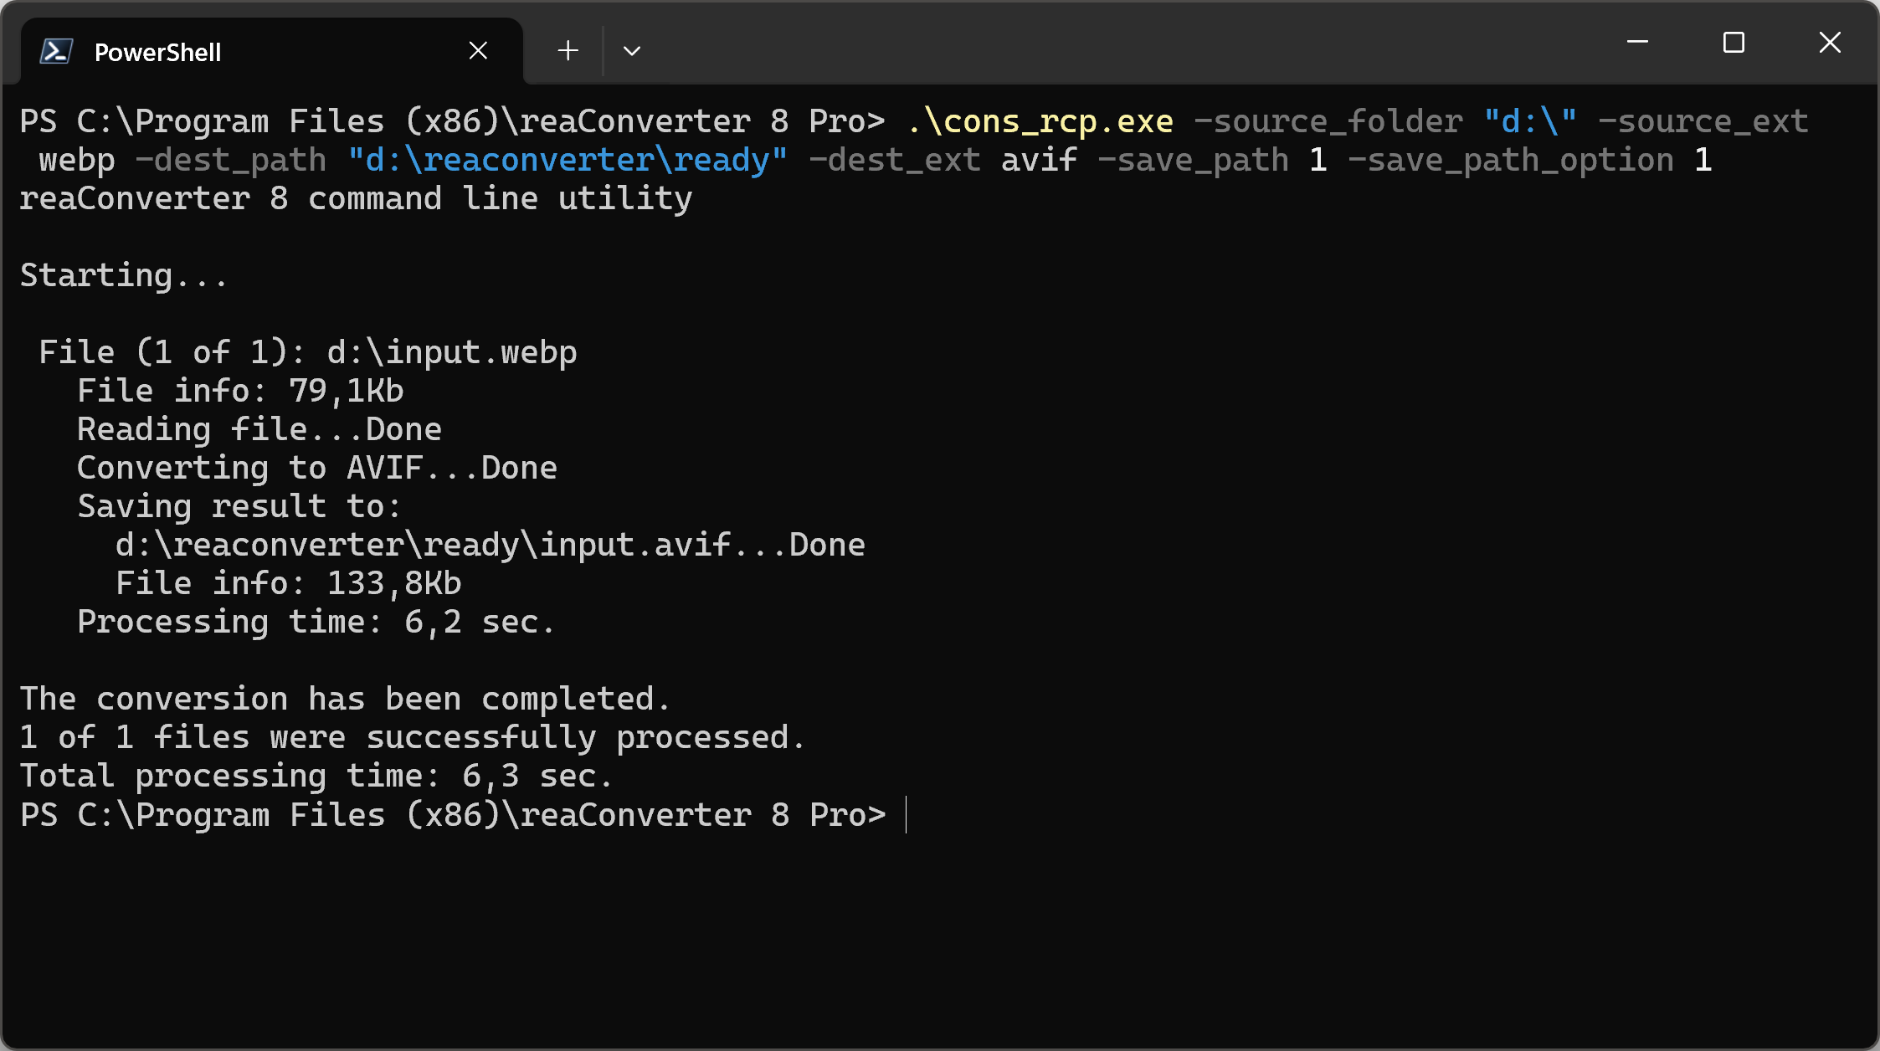Viewport: 1880px width, 1051px height.
Task: Click the "File info: 133,8Kb" line
Action: click(x=288, y=584)
